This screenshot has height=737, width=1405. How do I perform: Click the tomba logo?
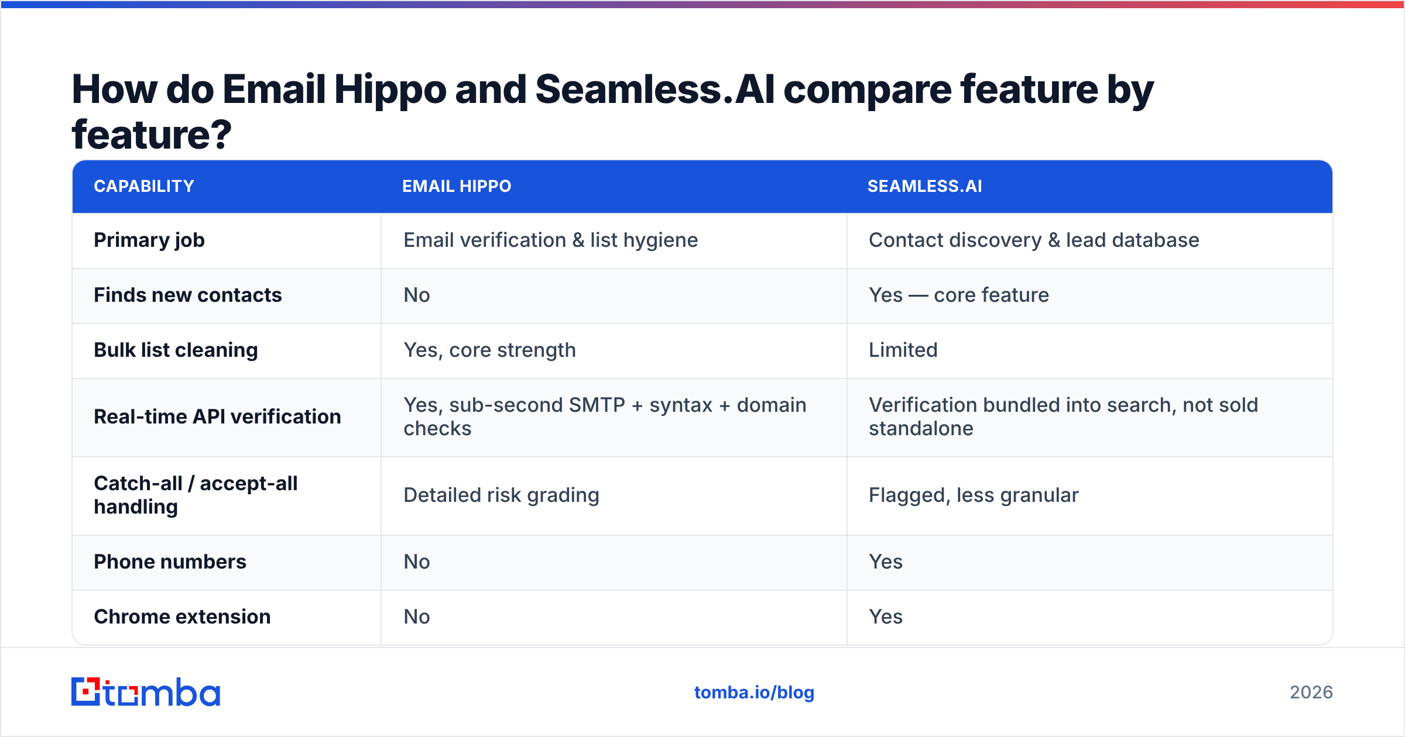146,692
